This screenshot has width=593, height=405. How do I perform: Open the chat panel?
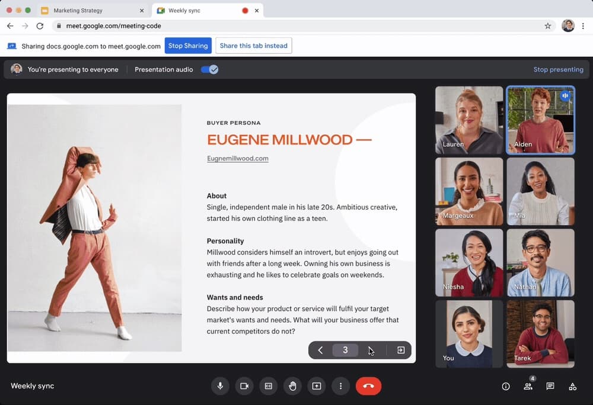coord(550,387)
